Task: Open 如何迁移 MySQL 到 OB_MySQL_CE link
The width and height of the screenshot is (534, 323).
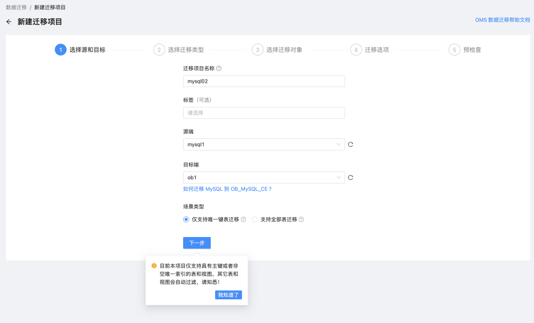Action: point(227,189)
